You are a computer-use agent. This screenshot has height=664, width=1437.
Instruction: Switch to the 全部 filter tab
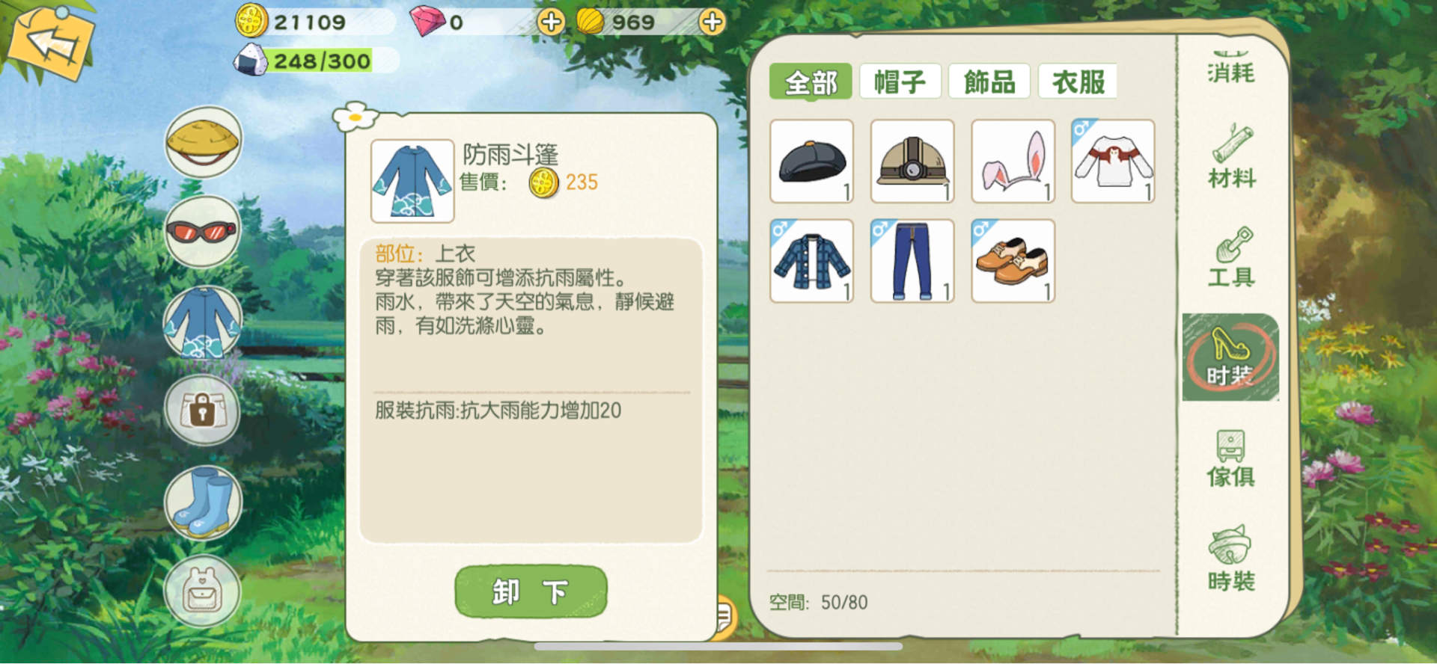point(811,82)
